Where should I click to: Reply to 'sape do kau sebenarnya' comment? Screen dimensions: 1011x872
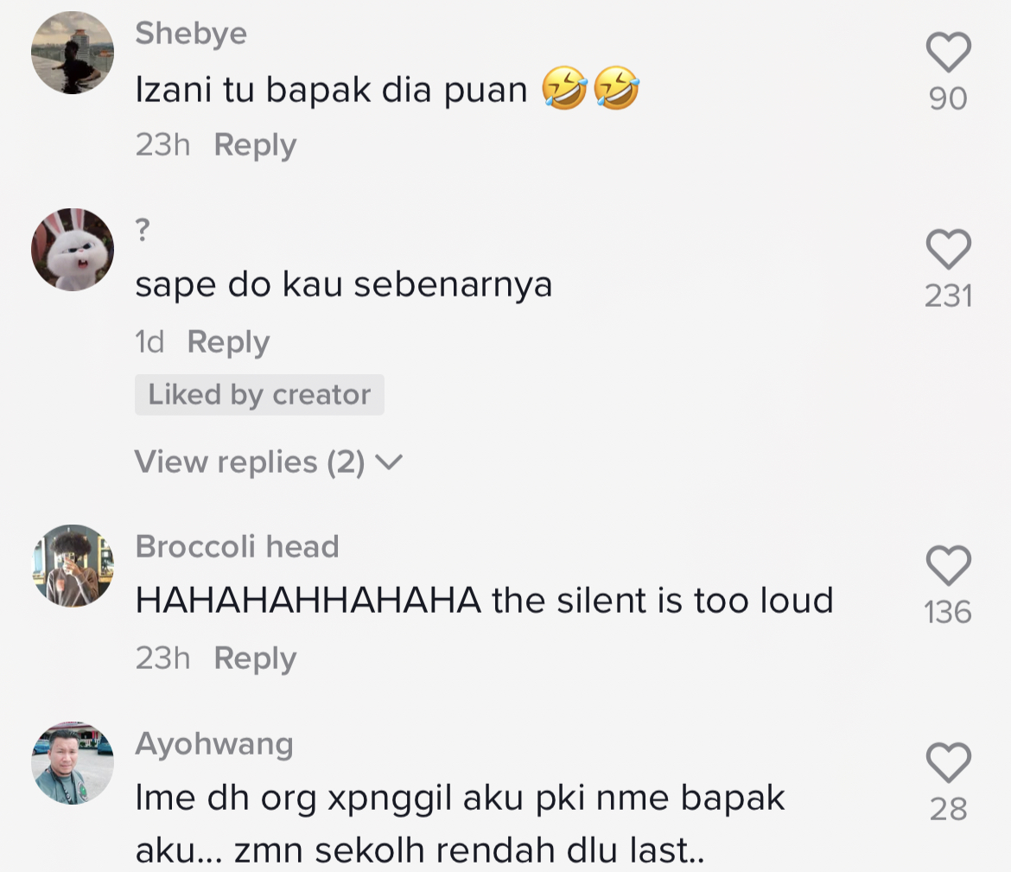click(228, 342)
